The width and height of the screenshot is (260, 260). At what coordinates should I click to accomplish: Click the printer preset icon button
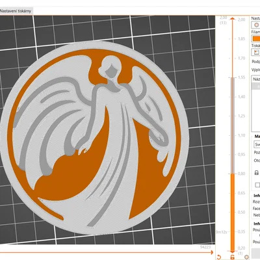[x=256, y=52]
